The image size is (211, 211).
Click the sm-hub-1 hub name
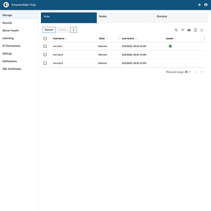[58, 46]
